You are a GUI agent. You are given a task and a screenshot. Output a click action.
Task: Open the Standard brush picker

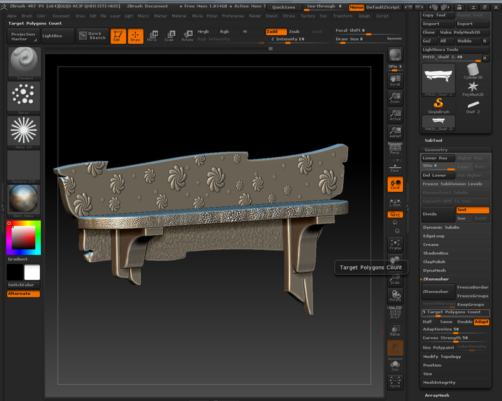(24, 63)
